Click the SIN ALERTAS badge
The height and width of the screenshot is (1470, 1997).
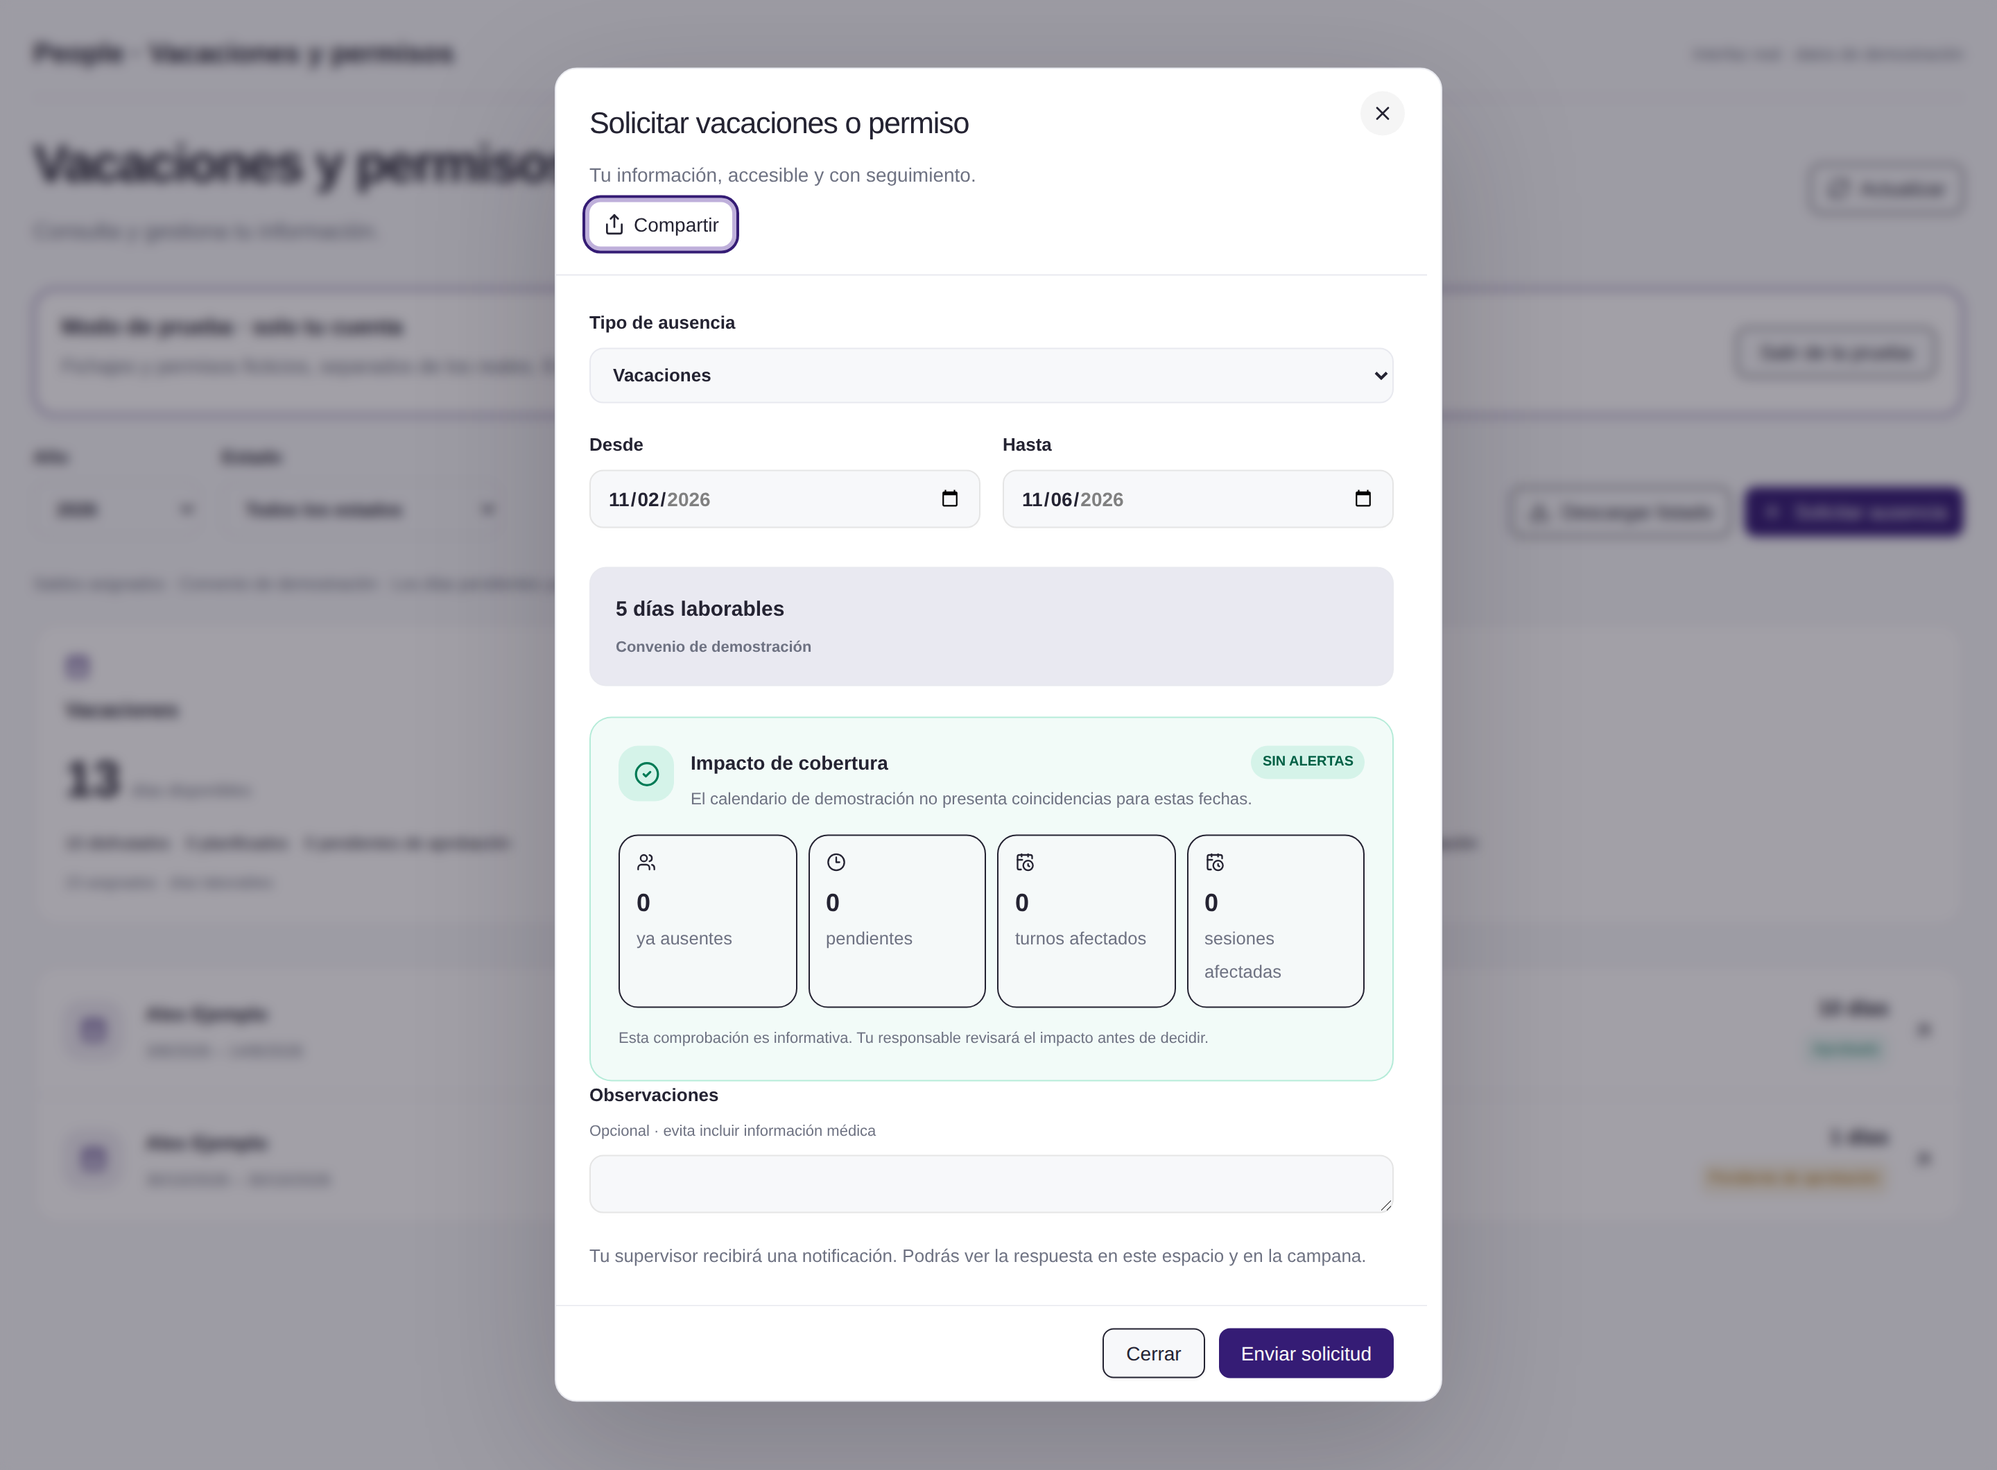tap(1307, 761)
